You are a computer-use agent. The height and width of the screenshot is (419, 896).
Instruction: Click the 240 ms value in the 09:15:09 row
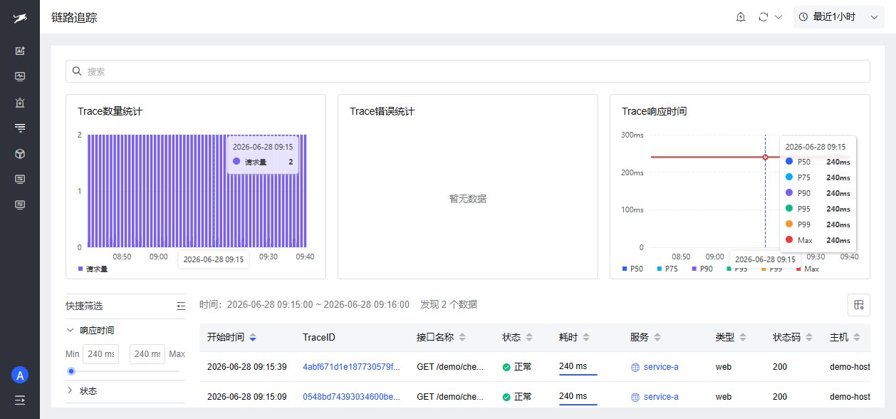[x=573, y=396]
